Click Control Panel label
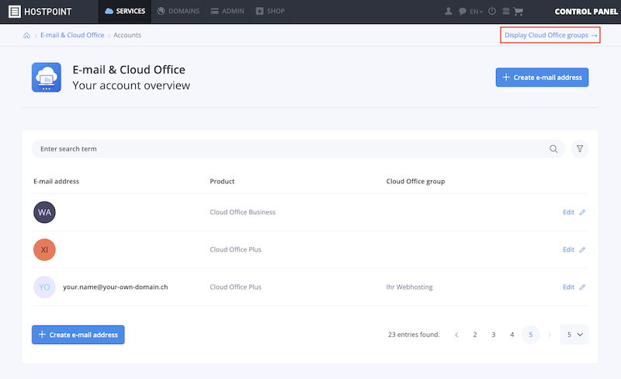Screen dimensions: 621x379 586,12
